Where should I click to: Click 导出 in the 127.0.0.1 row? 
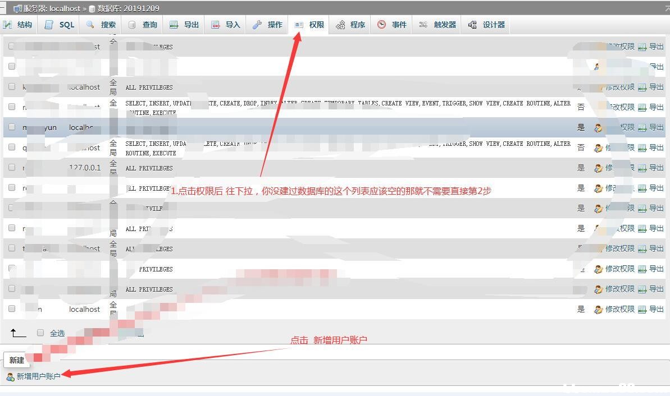tap(656, 168)
